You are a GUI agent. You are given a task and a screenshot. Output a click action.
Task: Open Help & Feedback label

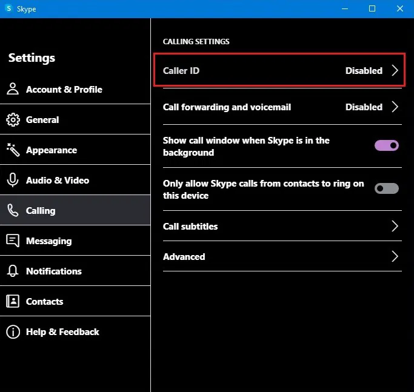coord(62,332)
